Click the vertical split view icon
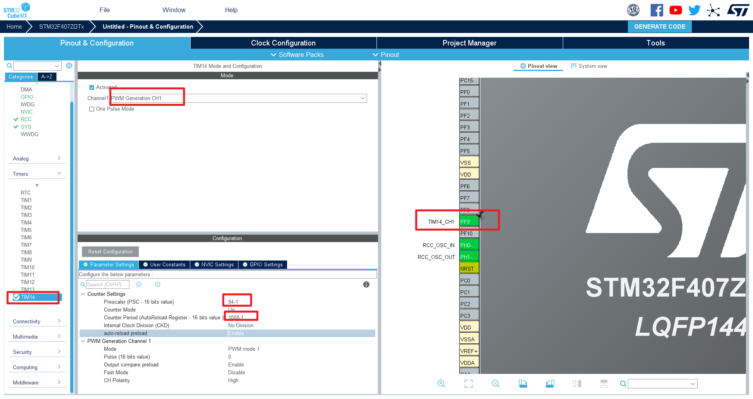The image size is (753, 399). (x=577, y=384)
